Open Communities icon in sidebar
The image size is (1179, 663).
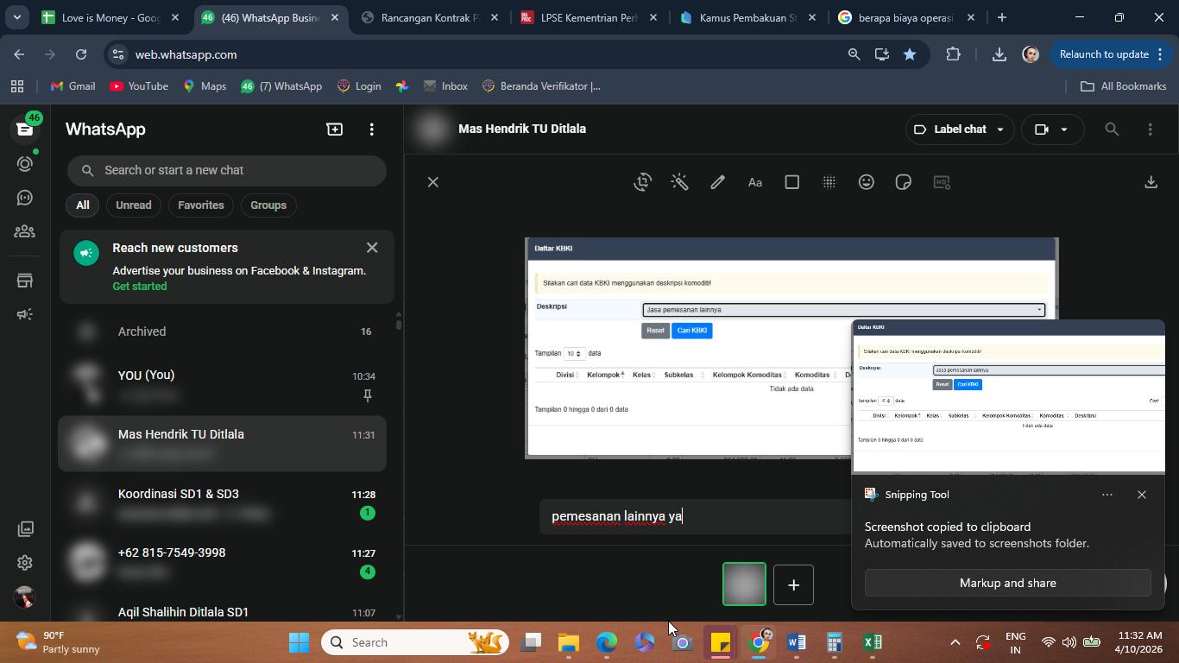pyautogui.click(x=25, y=231)
